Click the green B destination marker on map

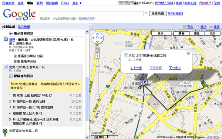click(x=203, y=84)
